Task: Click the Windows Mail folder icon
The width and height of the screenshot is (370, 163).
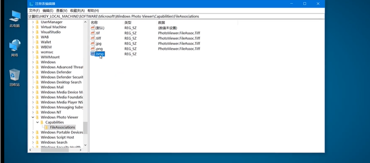Action: (x=37, y=87)
